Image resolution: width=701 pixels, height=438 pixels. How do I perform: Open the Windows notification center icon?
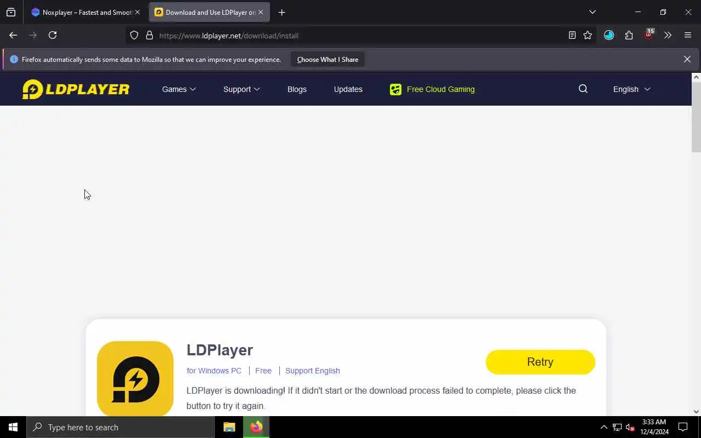(683, 427)
